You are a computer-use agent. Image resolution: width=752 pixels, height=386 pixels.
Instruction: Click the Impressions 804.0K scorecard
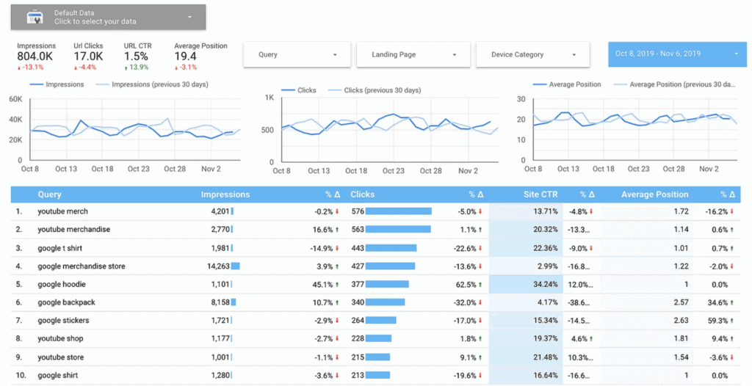pyautogui.click(x=36, y=57)
